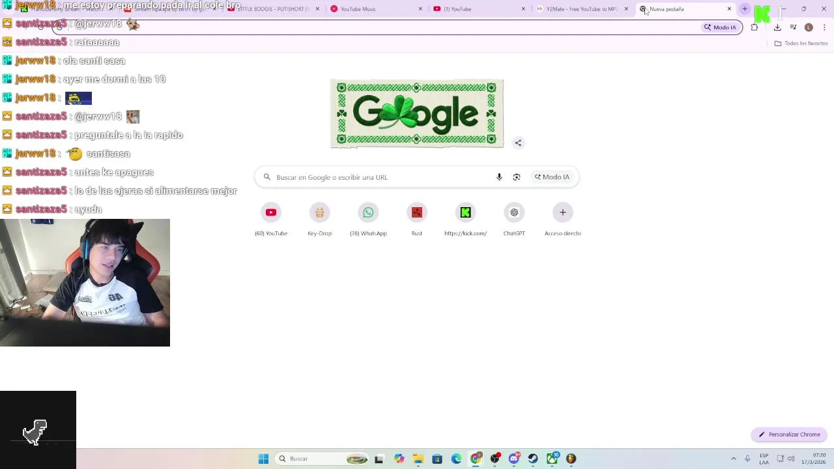Image resolution: width=834 pixels, height=469 pixels.
Task: Click the webcam overlay of the streamer
Action: click(x=85, y=283)
